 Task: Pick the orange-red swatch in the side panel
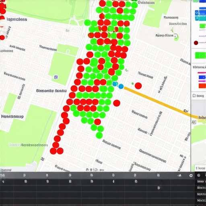coord(202,86)
